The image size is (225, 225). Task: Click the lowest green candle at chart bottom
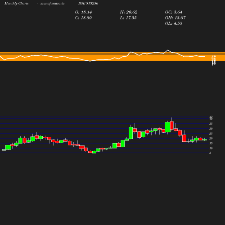94,152
